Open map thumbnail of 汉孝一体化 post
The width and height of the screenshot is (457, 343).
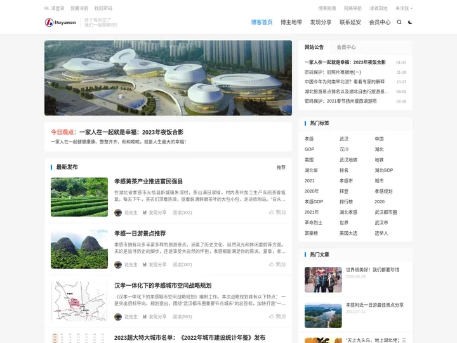click(x=79, y=301)
